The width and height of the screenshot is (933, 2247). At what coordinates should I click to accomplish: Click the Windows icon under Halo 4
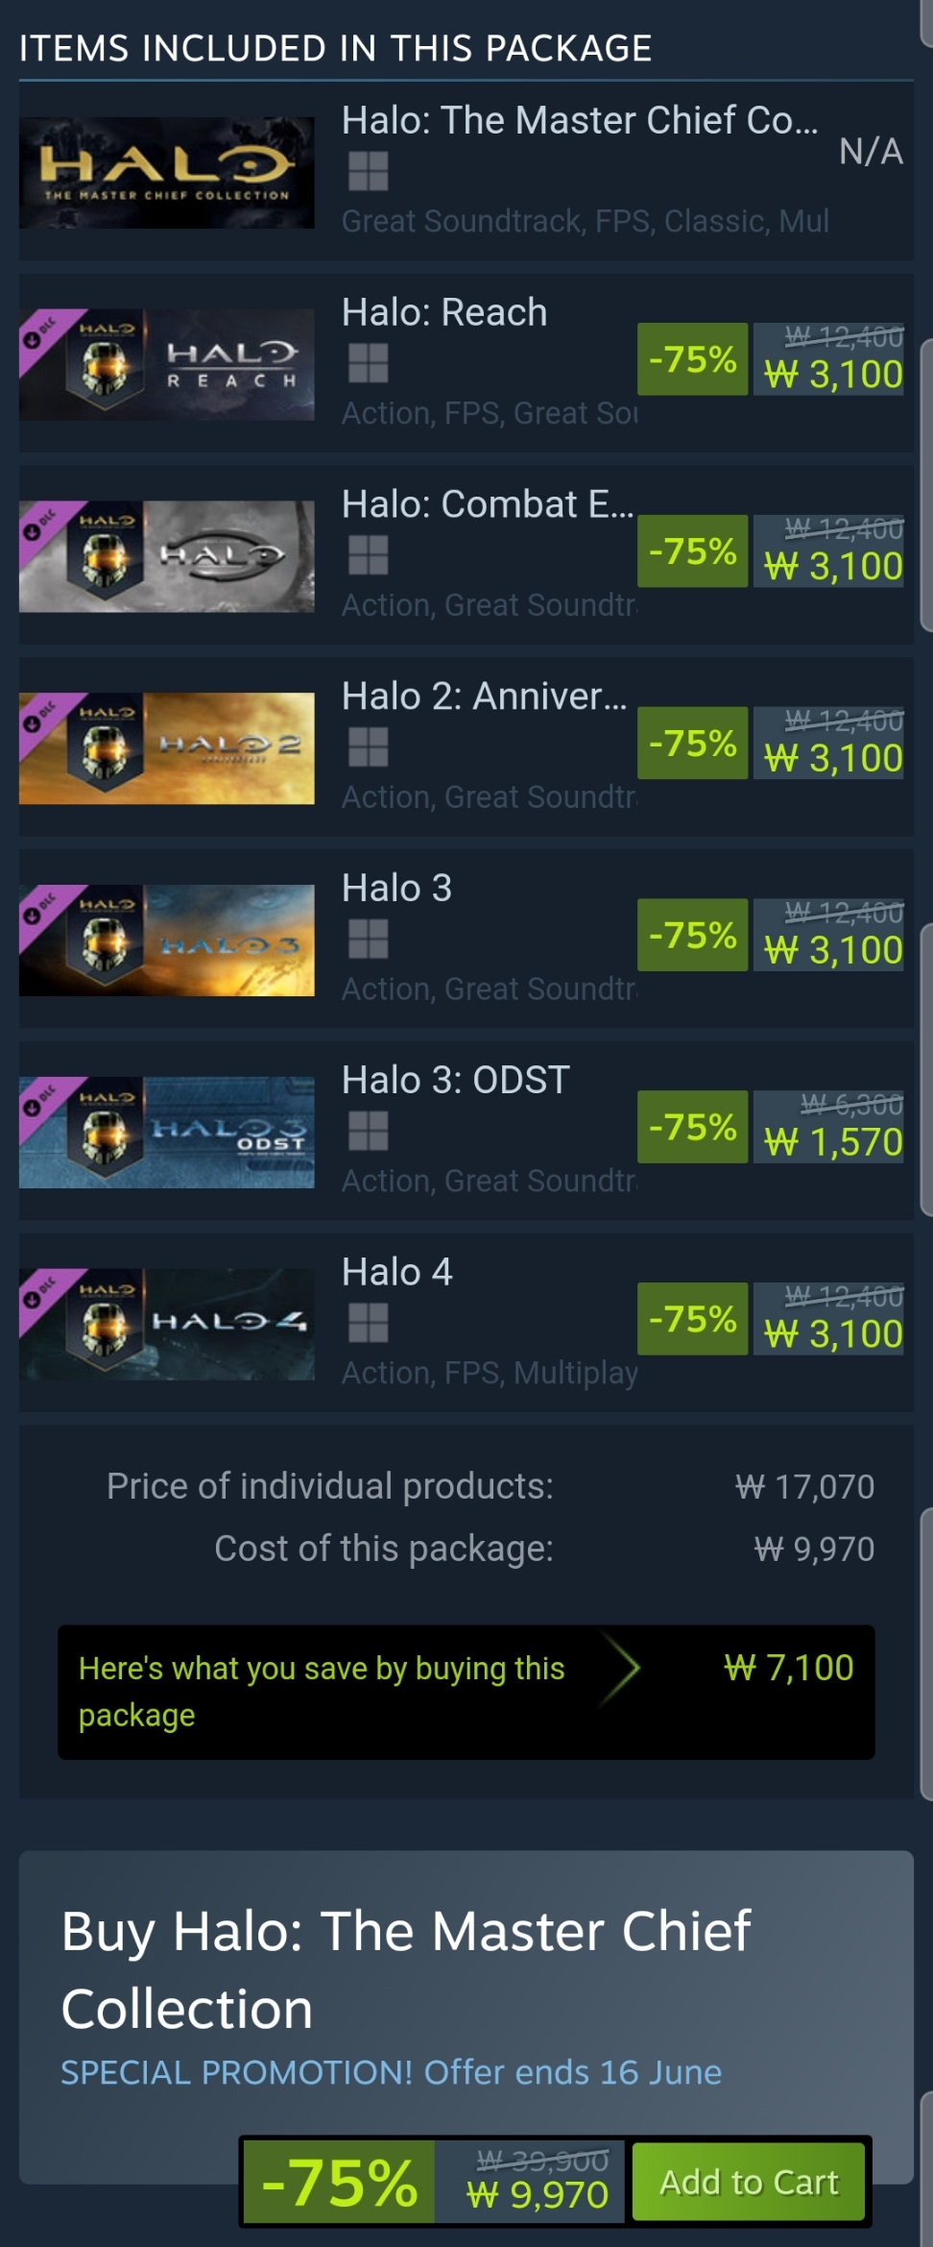coord(368,1323)
